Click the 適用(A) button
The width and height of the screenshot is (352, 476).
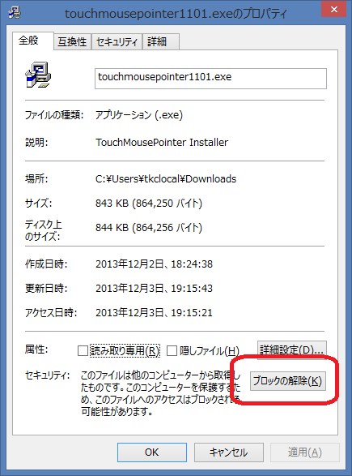[x=305, y=452]
